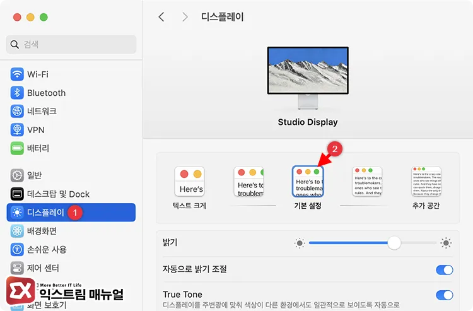Image resolution: width=473 pixels, height=311 pixels.
Task: Click the yellow minimize window button
Action: 30,17
